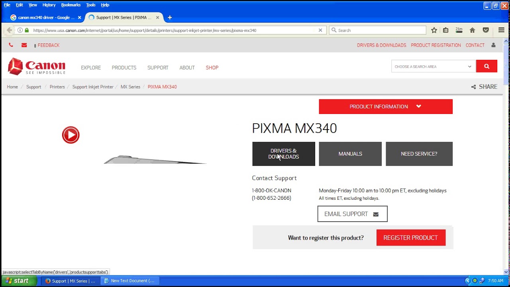Click the Email Support button

[x=352, y=214]
